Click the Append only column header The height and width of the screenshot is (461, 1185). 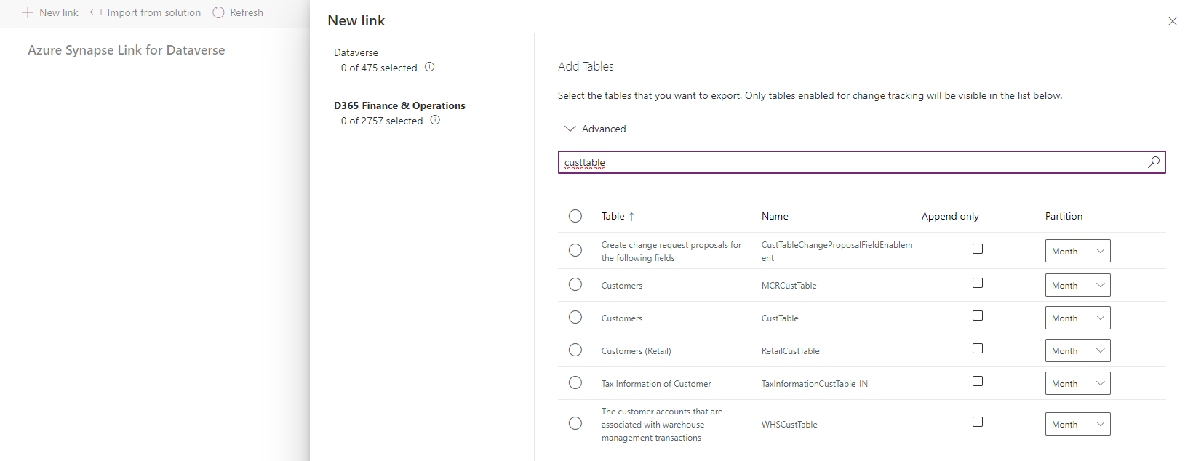coord(950,216)
